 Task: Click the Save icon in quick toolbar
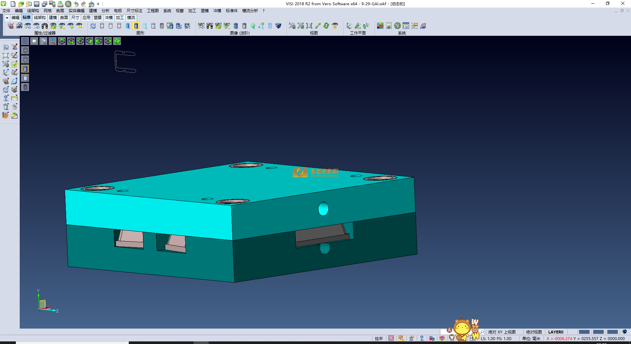pyautogui.click(x=36, y=4)
